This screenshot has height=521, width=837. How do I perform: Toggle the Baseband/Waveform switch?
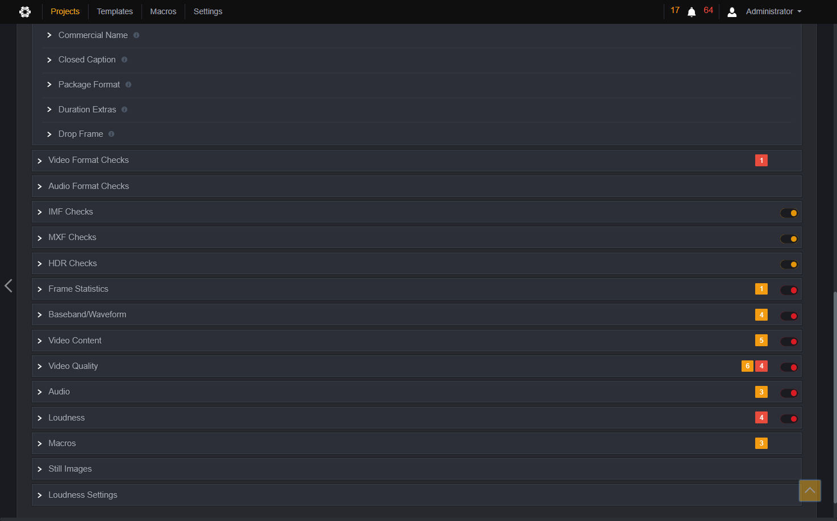(789, 316)
